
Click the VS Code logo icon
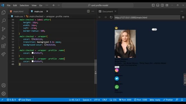click(x=3, y=5)
